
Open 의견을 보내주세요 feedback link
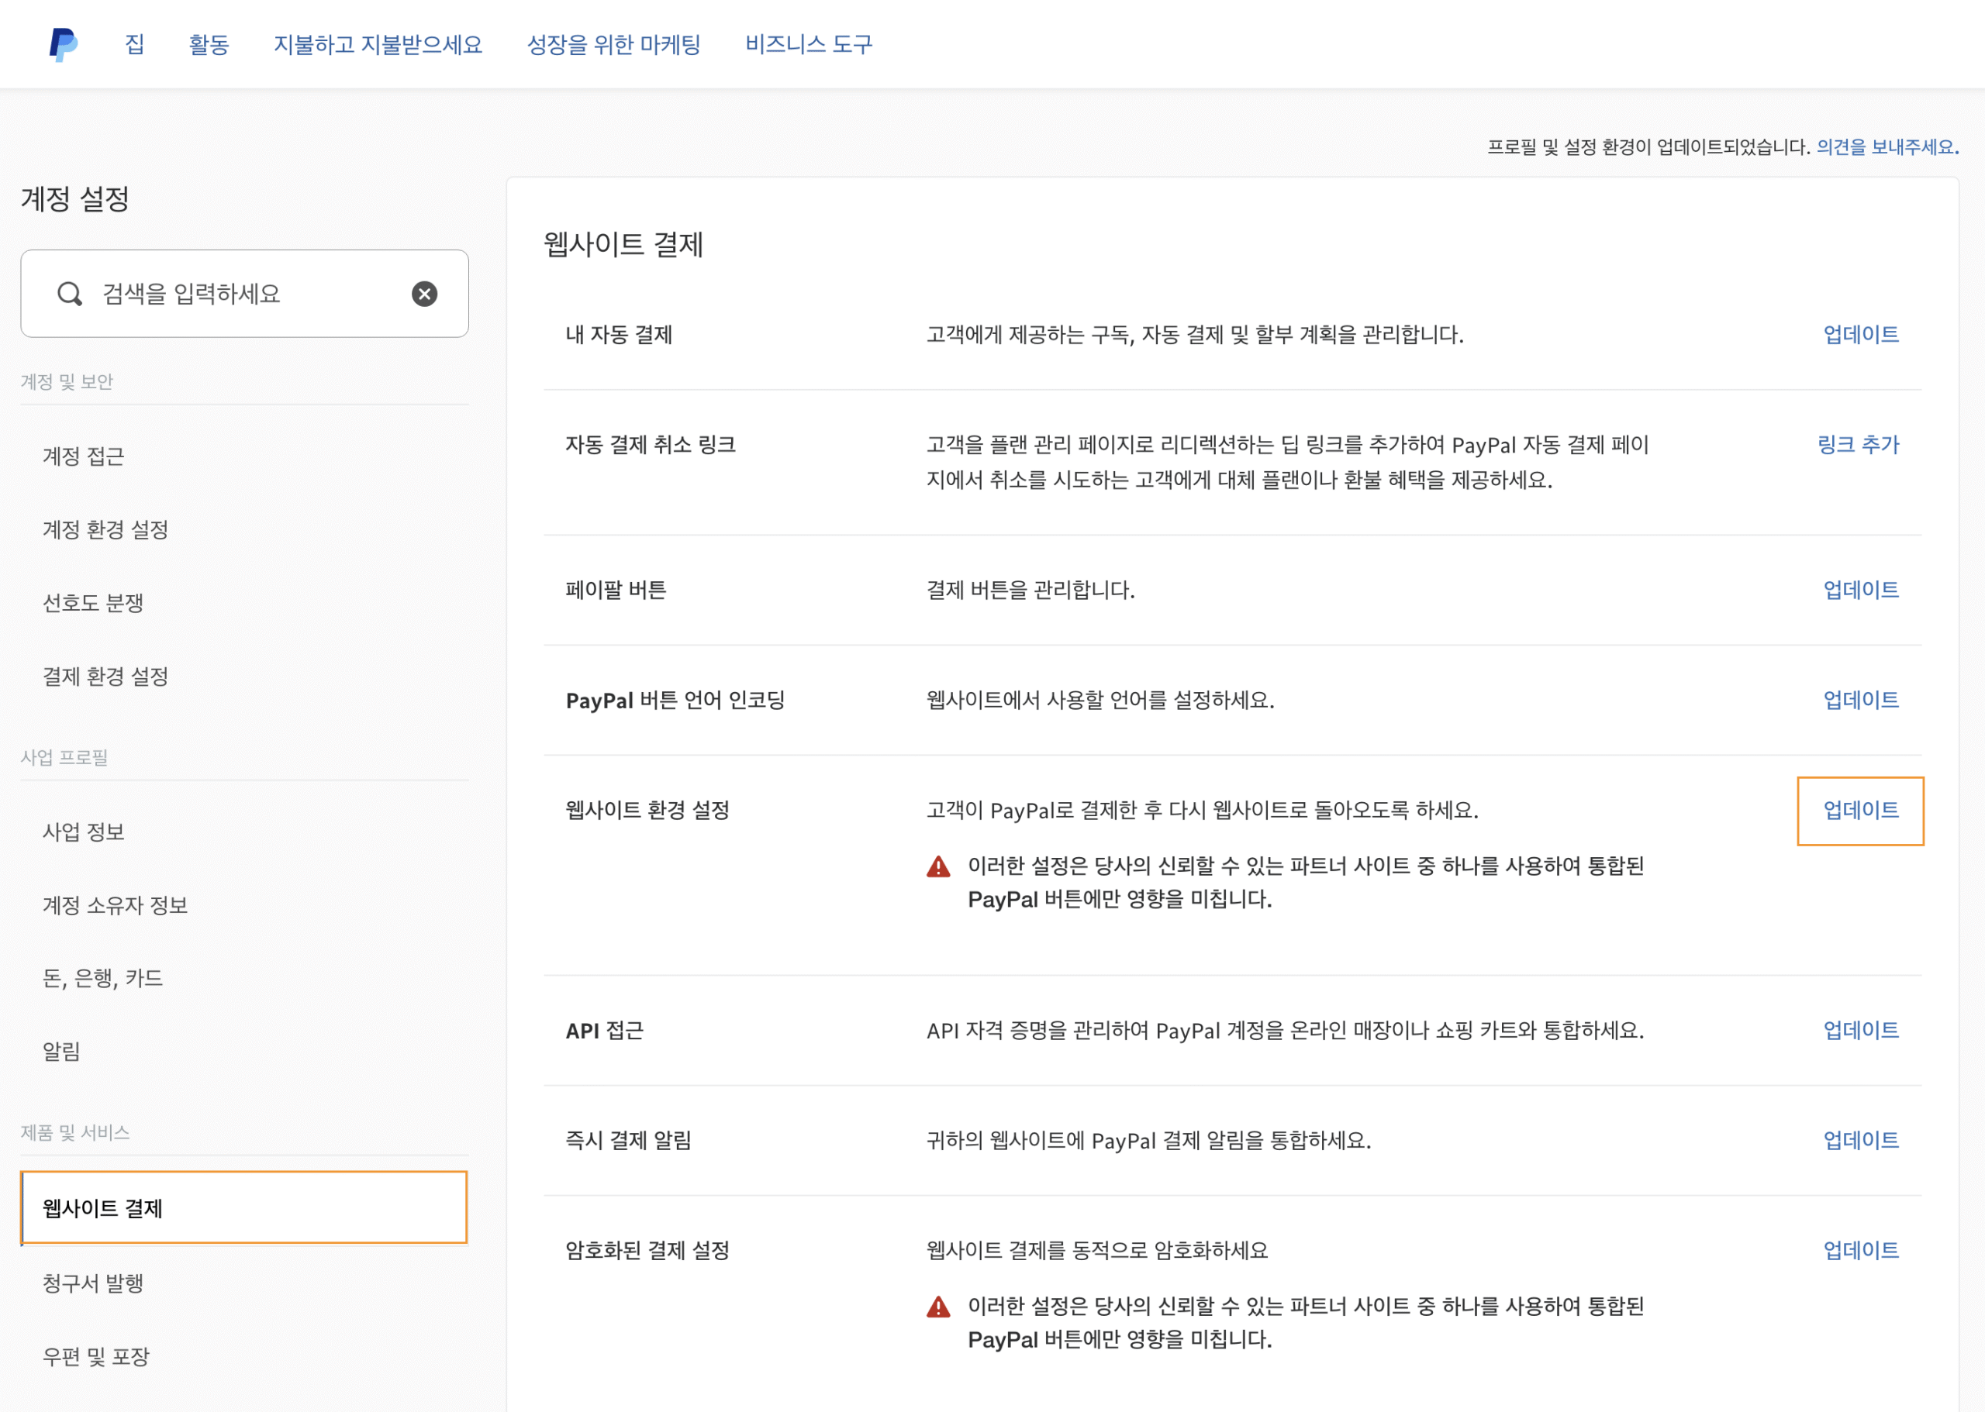click(x=1887, y=147)
